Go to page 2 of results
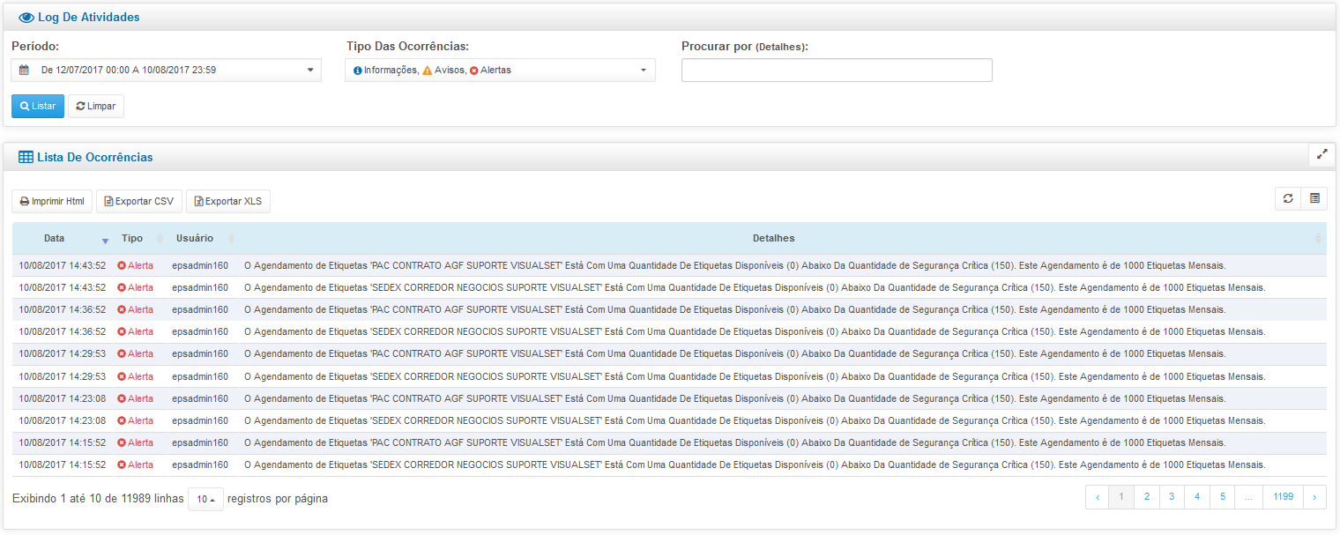The height and width of the screenshot is (535, 1340). pyautogui.click(x=1146, y=497)
